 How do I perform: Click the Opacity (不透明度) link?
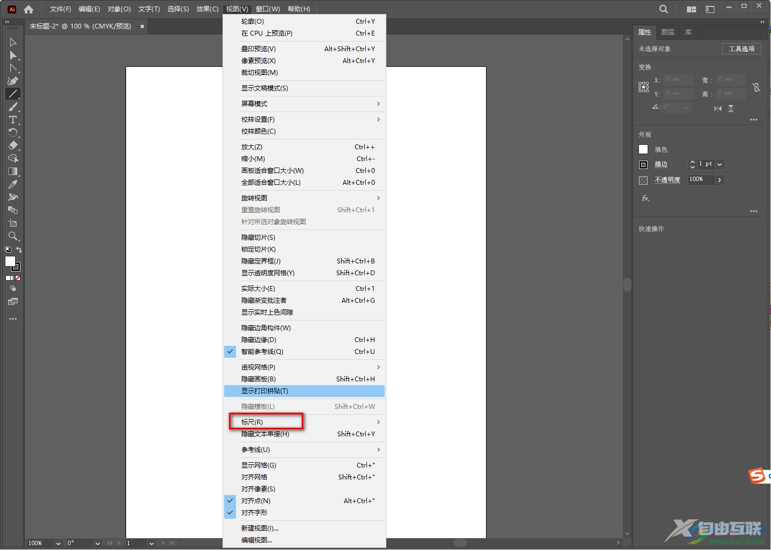[x=668, y=180]
